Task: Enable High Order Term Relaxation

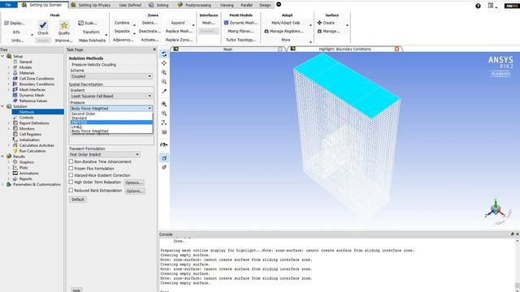Action: [71, 182]
